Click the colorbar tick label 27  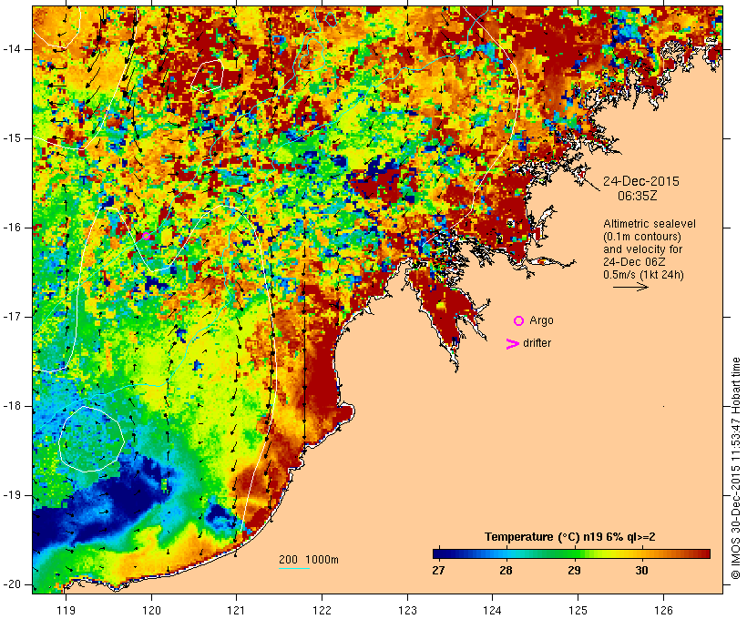coord(438,570)
